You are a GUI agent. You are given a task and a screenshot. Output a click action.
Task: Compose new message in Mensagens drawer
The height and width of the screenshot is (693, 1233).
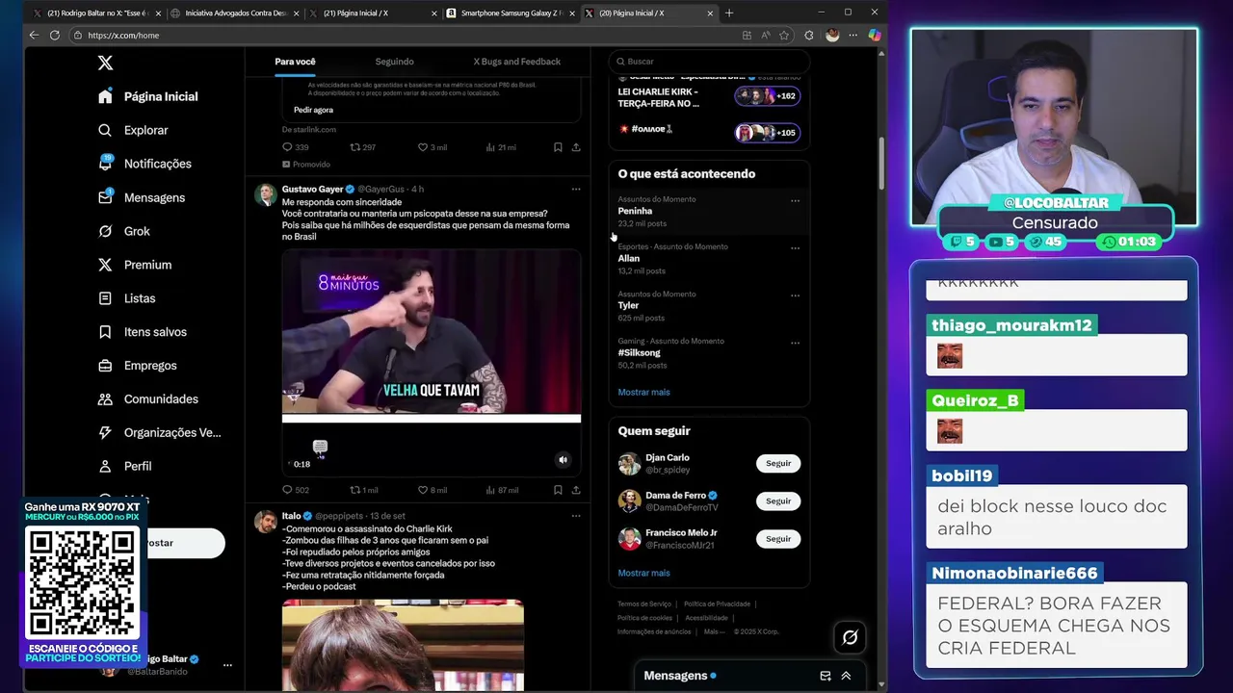(x=826, y=676)
